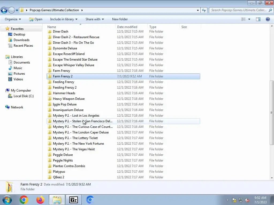This screenshot has width=274, height=205.
Task: Sort by the Size column header
Action: click(190, 27)
